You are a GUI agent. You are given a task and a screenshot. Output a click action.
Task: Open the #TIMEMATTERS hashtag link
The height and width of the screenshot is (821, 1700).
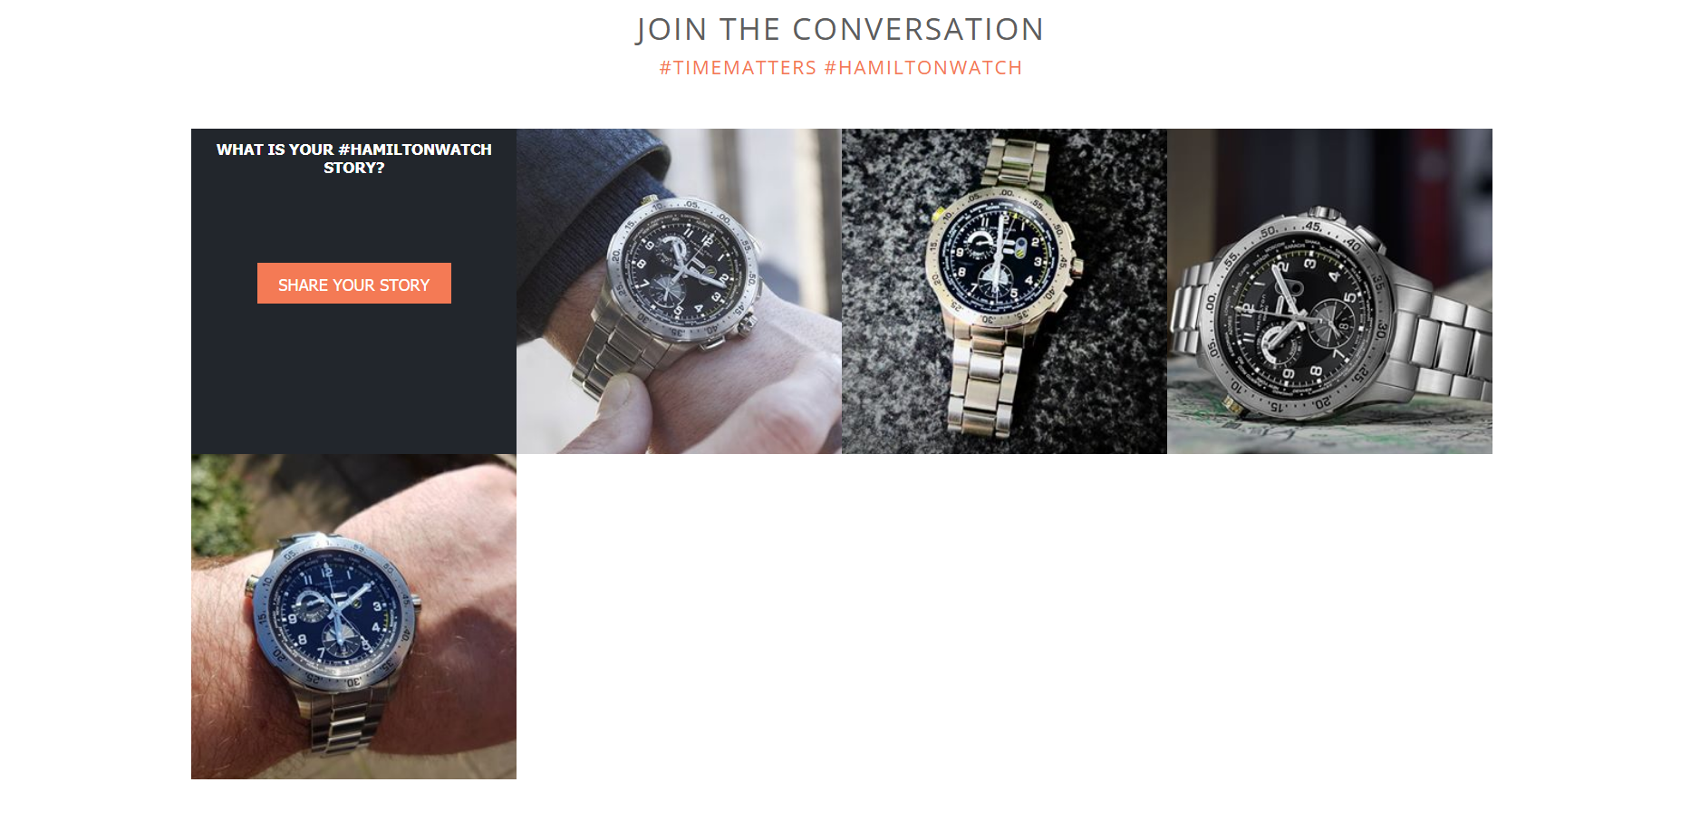(738, 68)
